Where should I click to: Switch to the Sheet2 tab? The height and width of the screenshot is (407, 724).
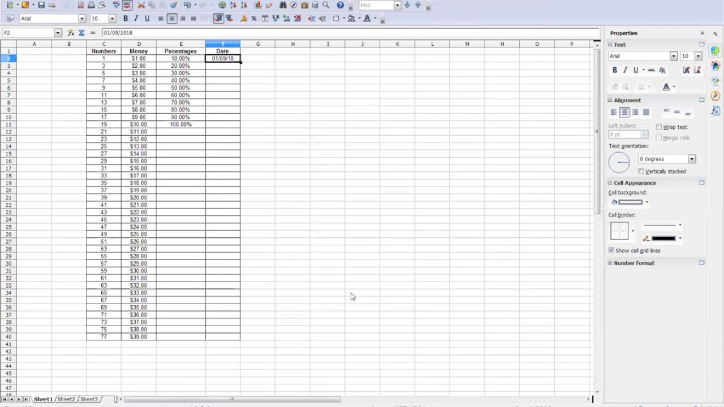66,399
